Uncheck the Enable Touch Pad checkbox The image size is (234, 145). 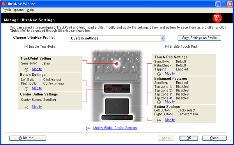coord(167,47)
